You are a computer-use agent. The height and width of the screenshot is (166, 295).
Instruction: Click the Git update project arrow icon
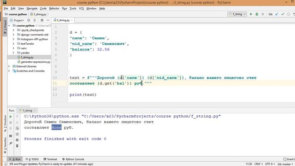[x=277, y=14]
